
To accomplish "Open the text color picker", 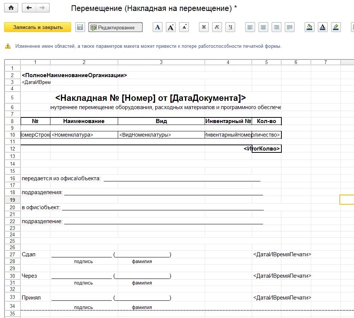I will coord(323,27).
